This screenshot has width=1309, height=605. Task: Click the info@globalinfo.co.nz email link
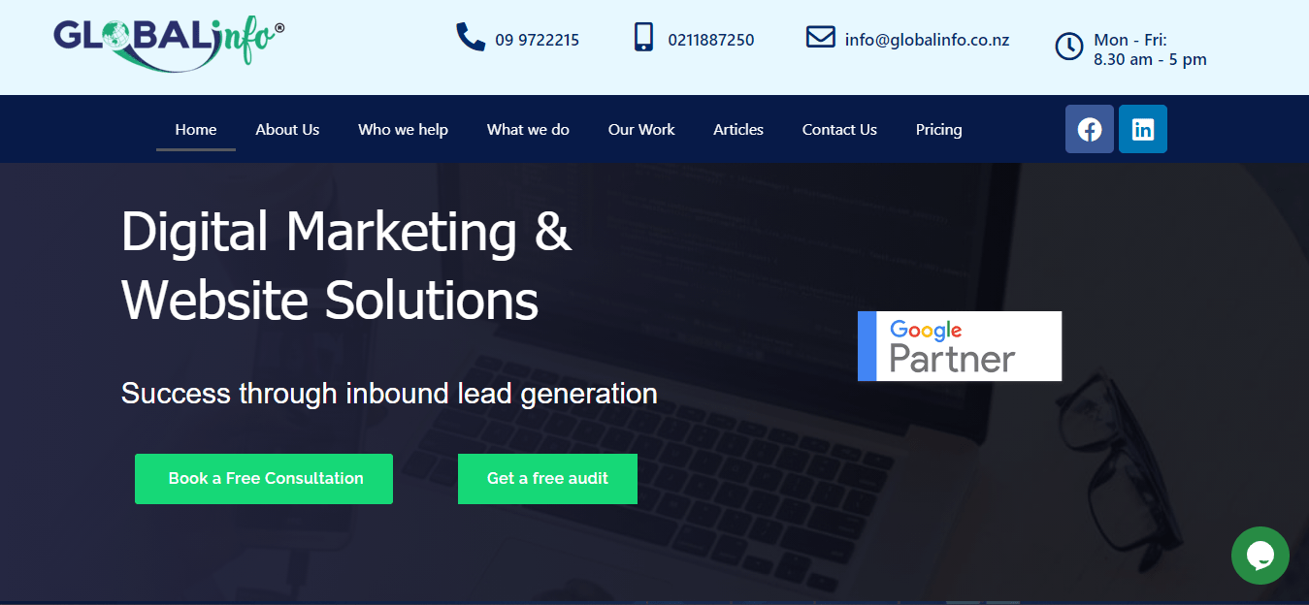tap(927, 40)
